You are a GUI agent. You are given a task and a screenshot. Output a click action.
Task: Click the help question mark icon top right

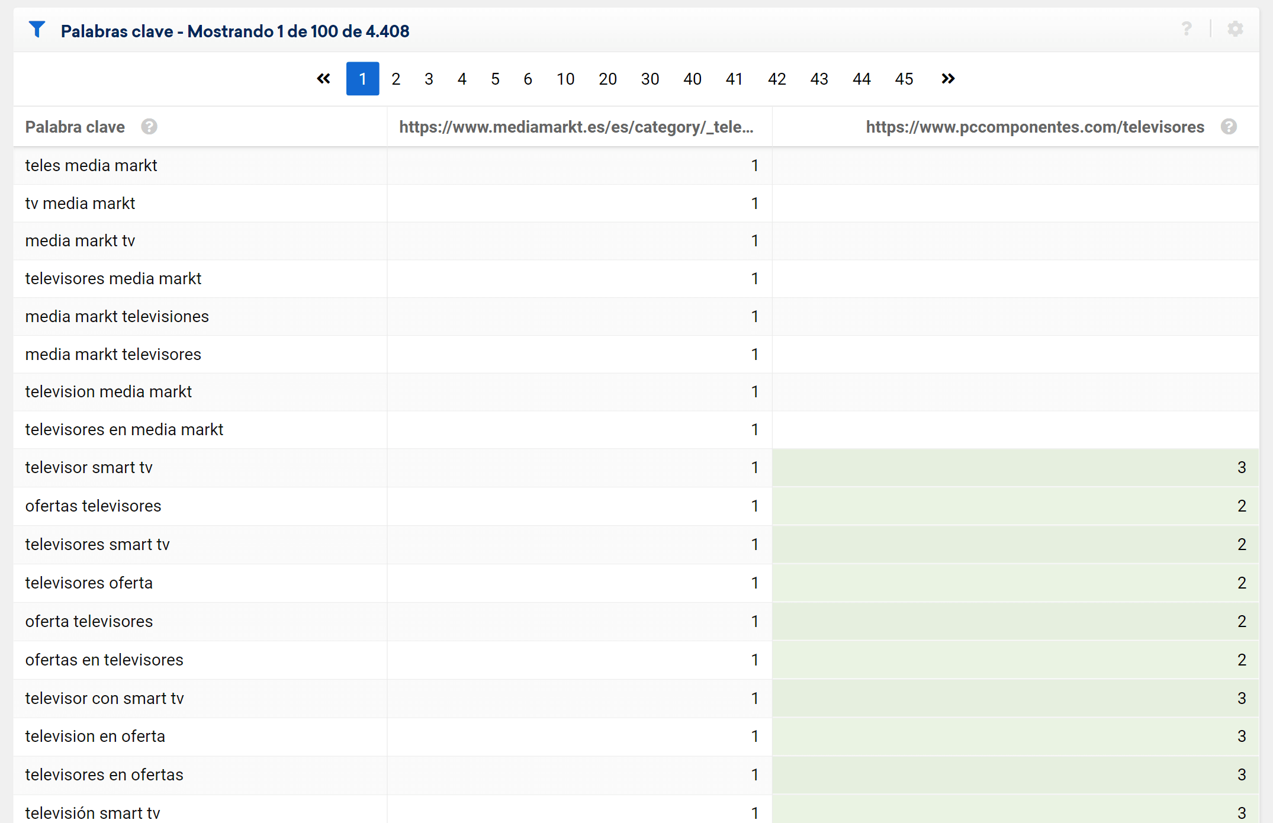coord(1187,28)
